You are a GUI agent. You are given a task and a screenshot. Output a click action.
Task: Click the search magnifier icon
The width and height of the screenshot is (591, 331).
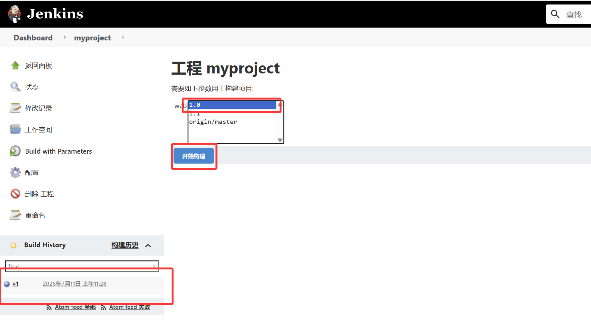pos(555,14)
